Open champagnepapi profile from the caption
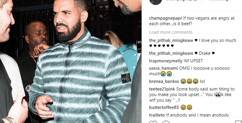The image size is (242, 123). click(x=165, y=18)
